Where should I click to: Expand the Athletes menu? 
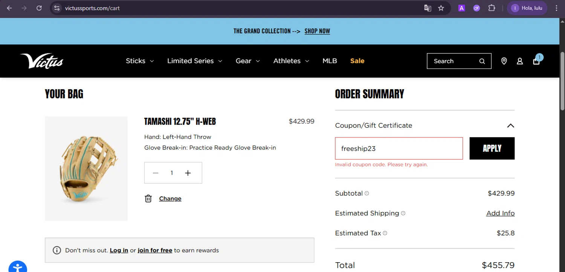[x=291, y=61]
